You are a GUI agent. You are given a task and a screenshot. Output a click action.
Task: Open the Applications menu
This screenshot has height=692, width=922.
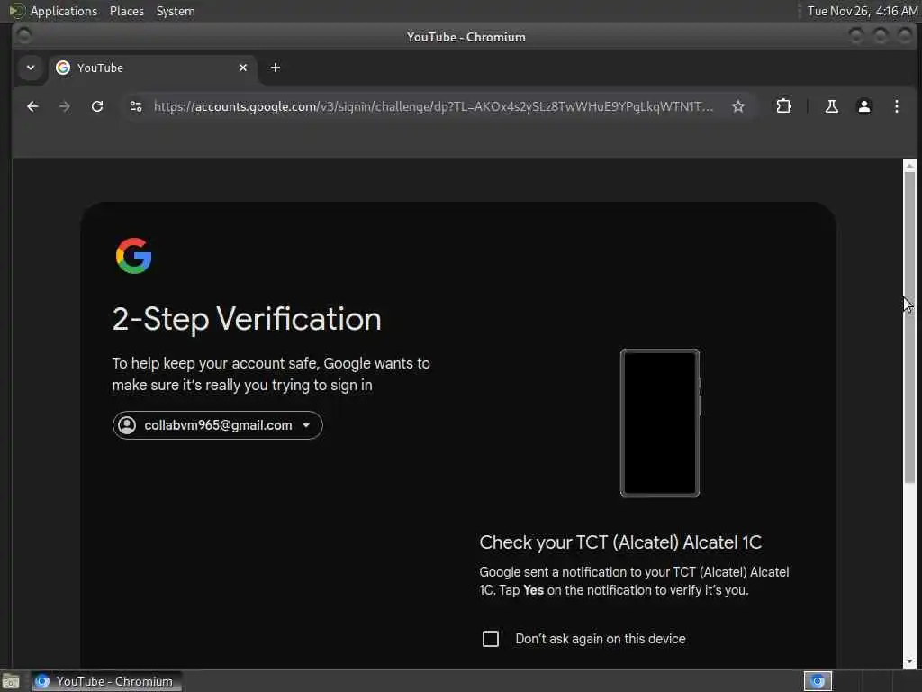point(64,11)
